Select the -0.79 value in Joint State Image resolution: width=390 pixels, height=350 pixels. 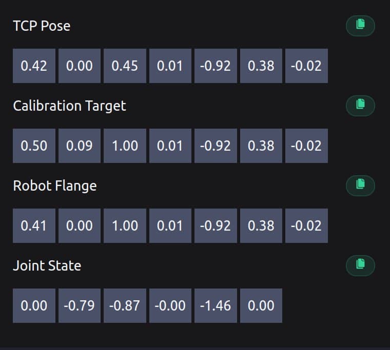coord(80,306)
